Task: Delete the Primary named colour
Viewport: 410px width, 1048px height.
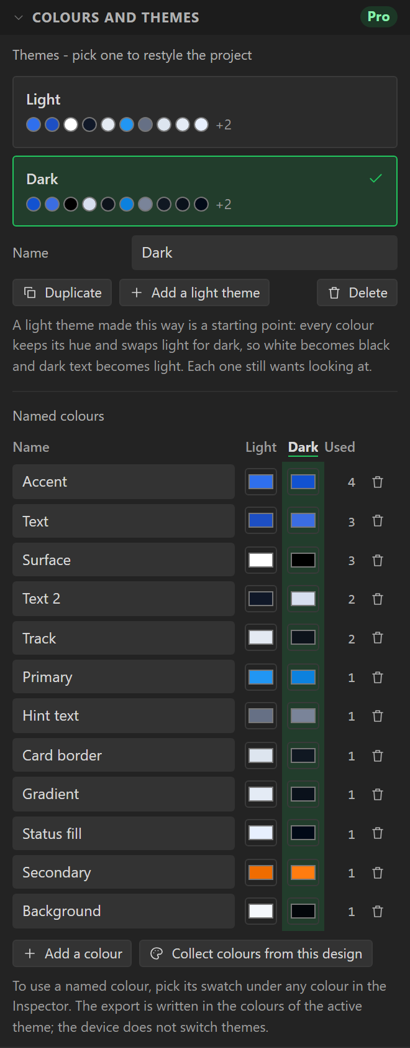Action: click(x=378, y=677)
